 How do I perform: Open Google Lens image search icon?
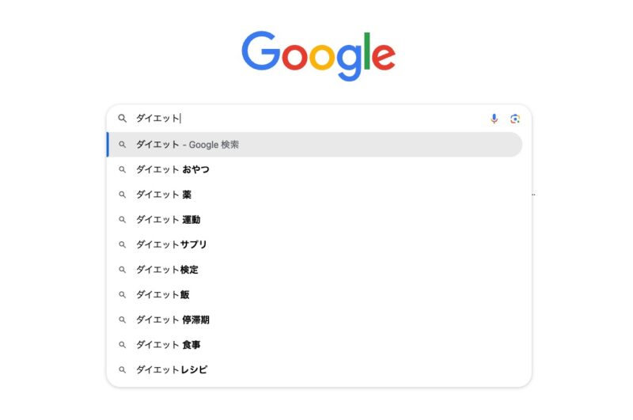click(x=515, y=119)
